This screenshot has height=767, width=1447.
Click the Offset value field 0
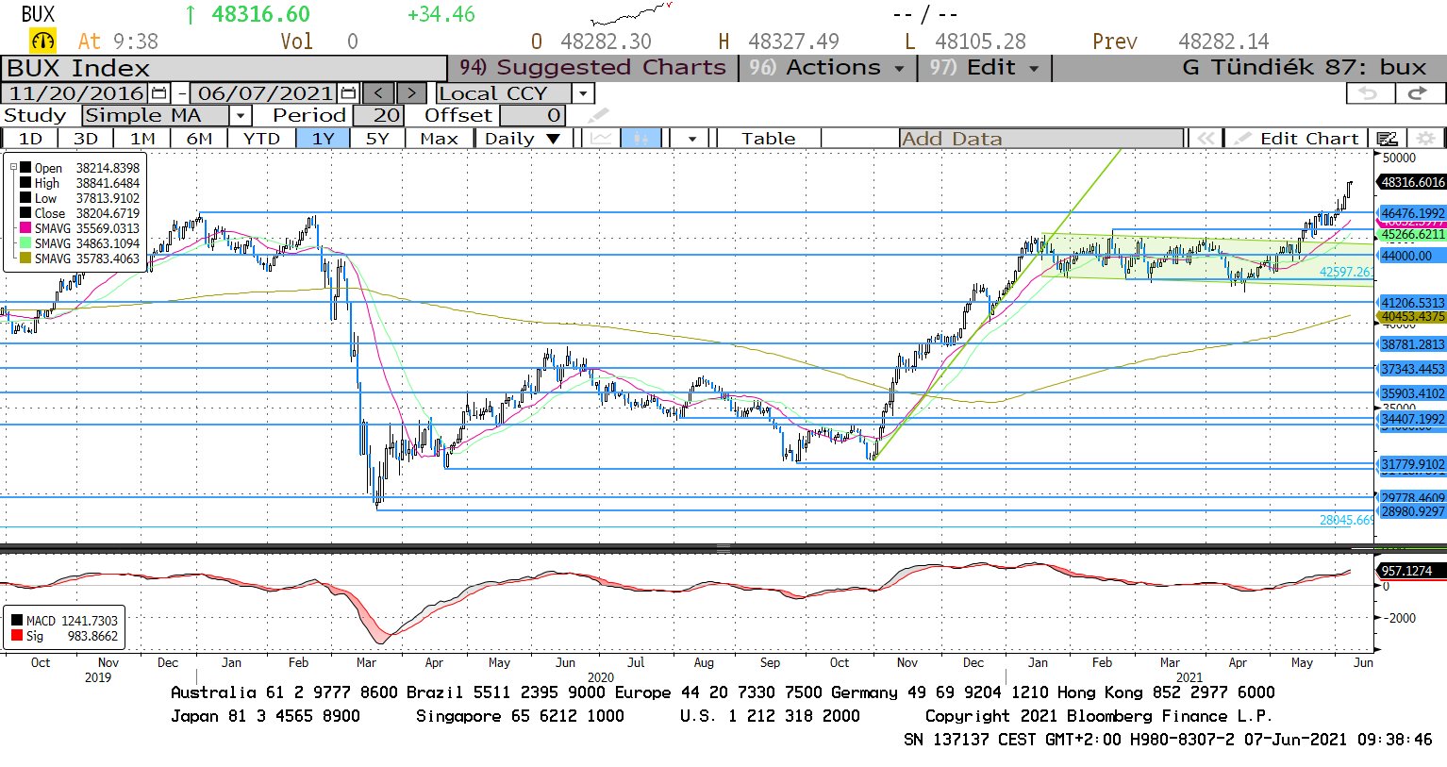tap(533, 116)
